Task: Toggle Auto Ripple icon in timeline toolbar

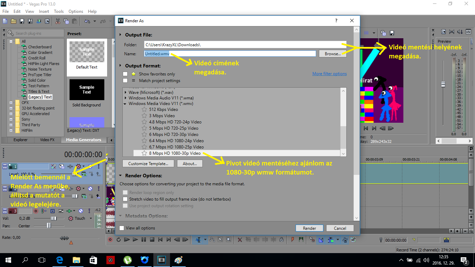Action: click(x=331, y=240)
